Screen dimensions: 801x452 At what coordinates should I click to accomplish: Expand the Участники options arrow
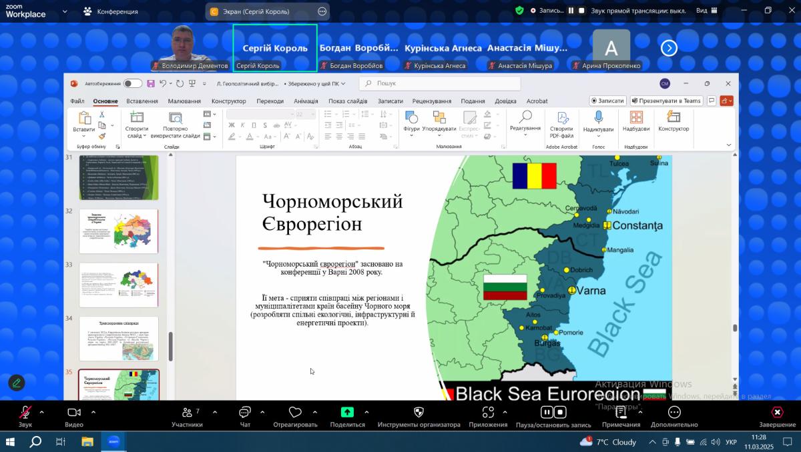click(214, 412)
